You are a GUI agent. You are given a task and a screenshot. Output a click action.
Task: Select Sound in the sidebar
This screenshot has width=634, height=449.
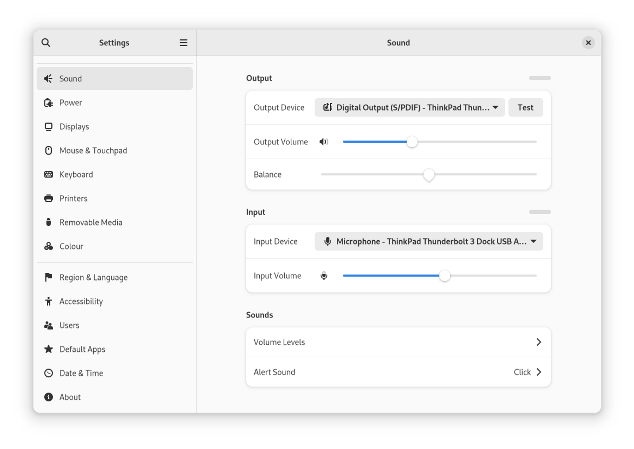(114, 78)
